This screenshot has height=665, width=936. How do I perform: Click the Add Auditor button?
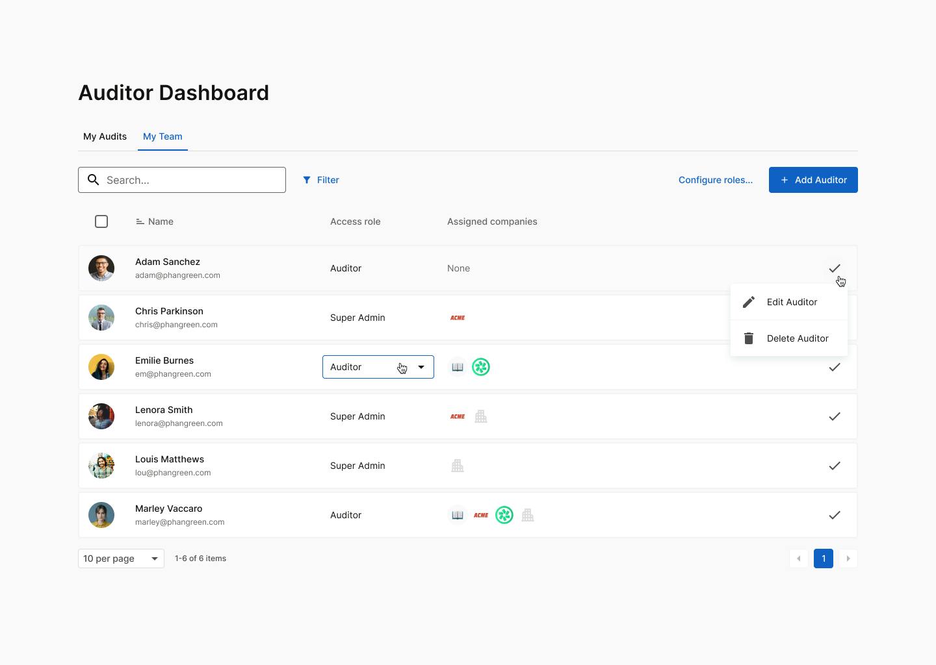click(813, 180)
